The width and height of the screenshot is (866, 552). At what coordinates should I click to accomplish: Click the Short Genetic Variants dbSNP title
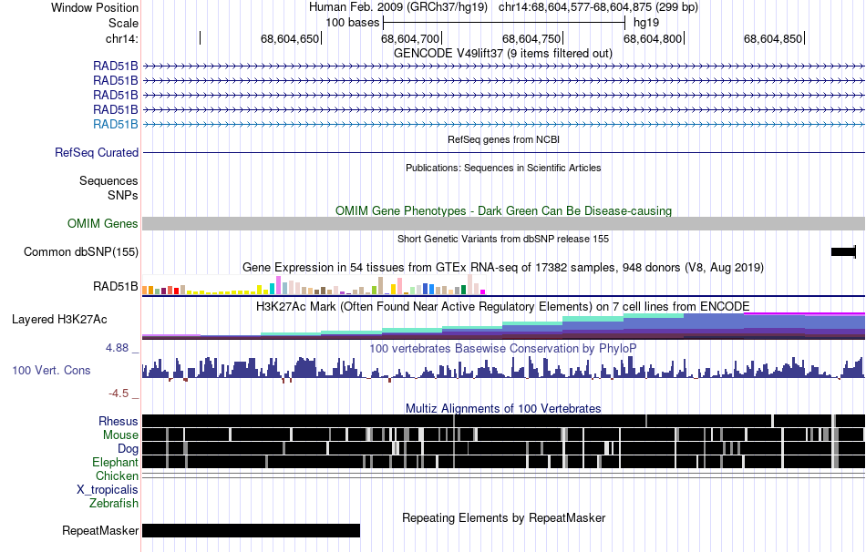(x=503, y=239)
